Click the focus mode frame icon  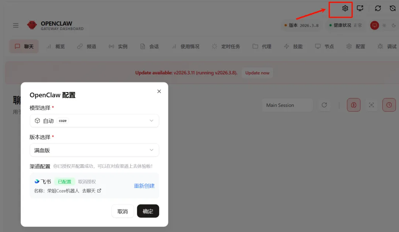pyautogui.click(x=371, y=105)
